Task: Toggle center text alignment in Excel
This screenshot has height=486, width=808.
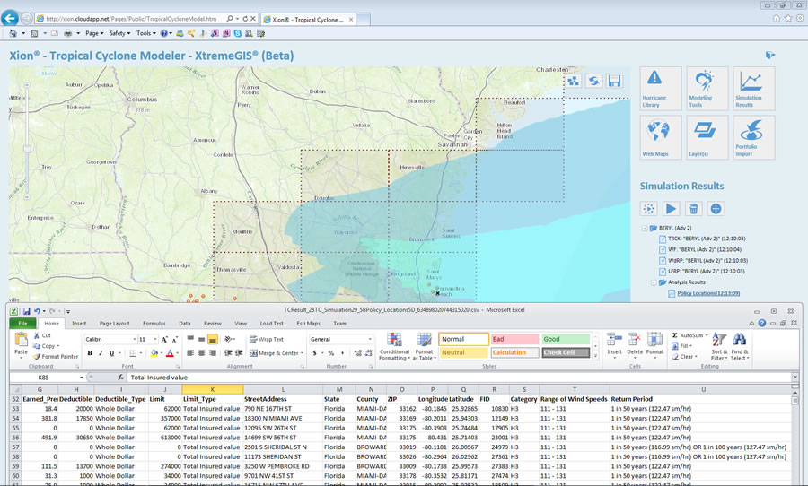Action: pyautogui.click(x=201, y=353)
